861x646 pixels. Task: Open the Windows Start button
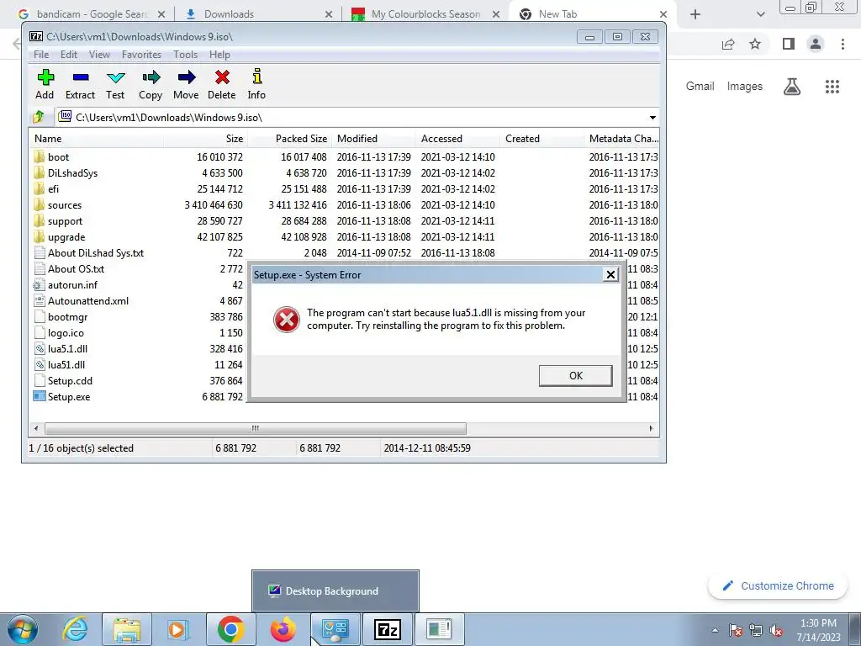(23, 629)
